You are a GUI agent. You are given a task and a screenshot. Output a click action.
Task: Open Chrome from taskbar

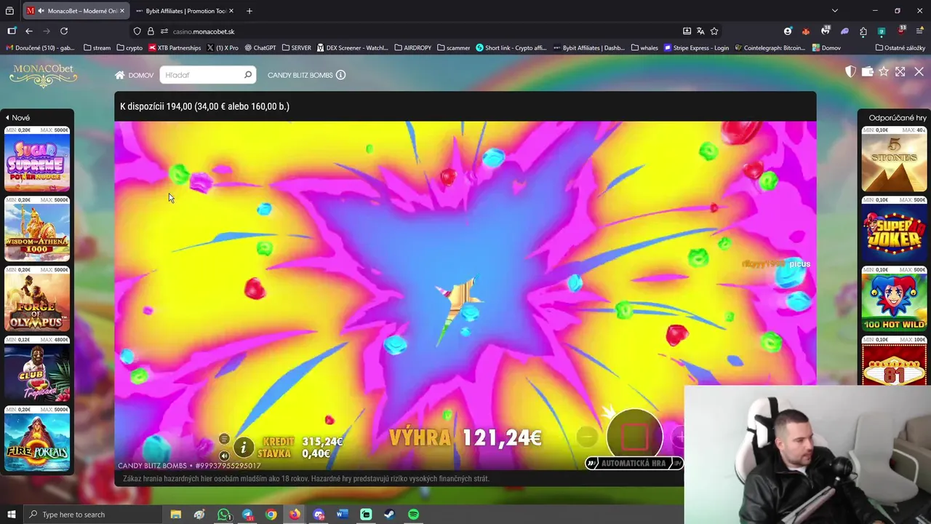(271, 515)
